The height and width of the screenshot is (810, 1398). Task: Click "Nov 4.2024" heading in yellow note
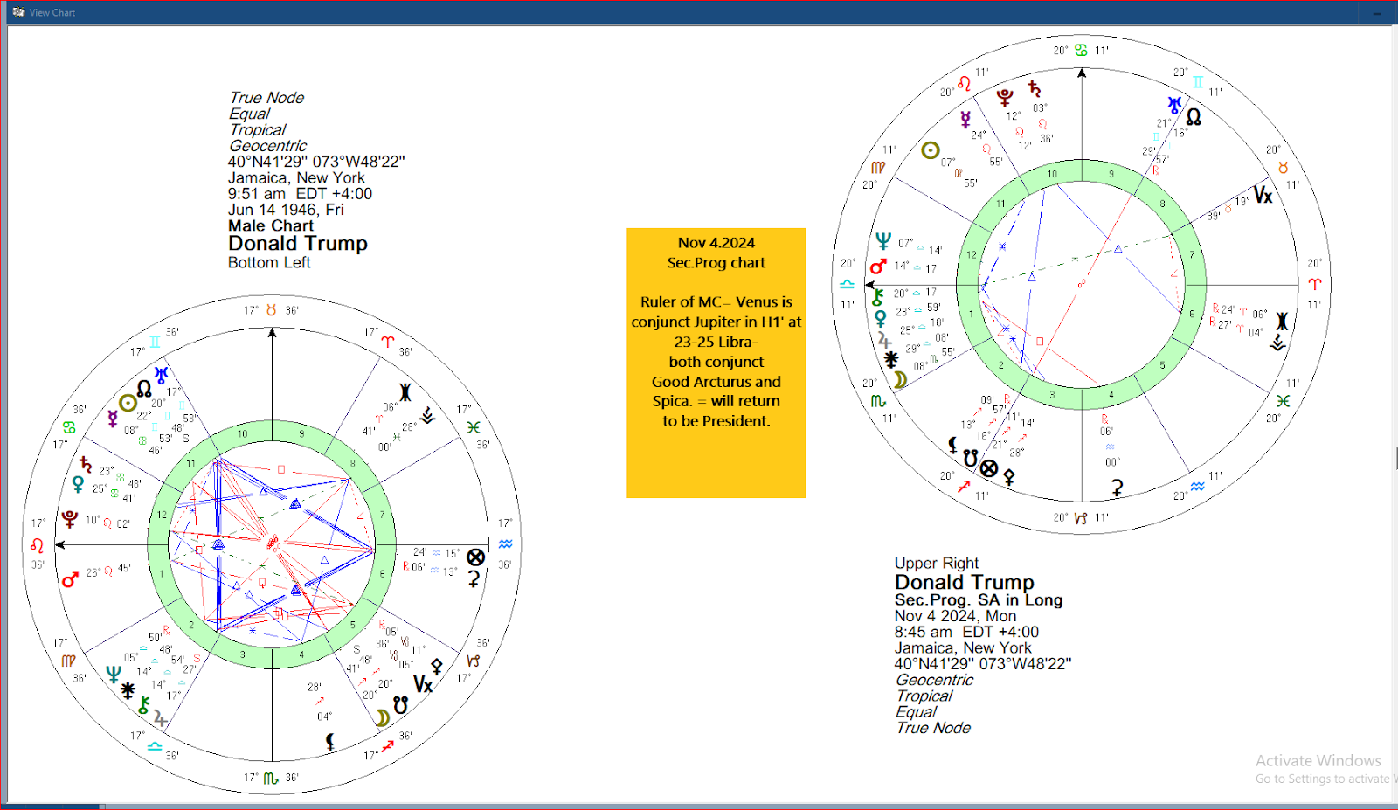tap(716, 243)
